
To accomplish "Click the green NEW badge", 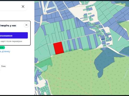I will pos(2,47).
